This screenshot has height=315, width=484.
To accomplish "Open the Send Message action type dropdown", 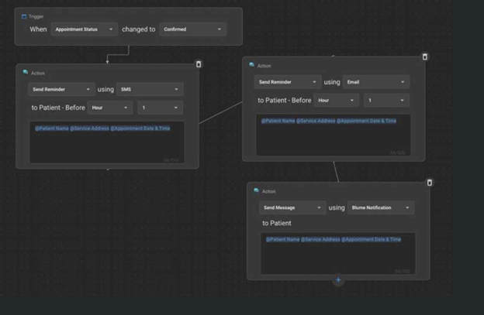I will [292, 207].
